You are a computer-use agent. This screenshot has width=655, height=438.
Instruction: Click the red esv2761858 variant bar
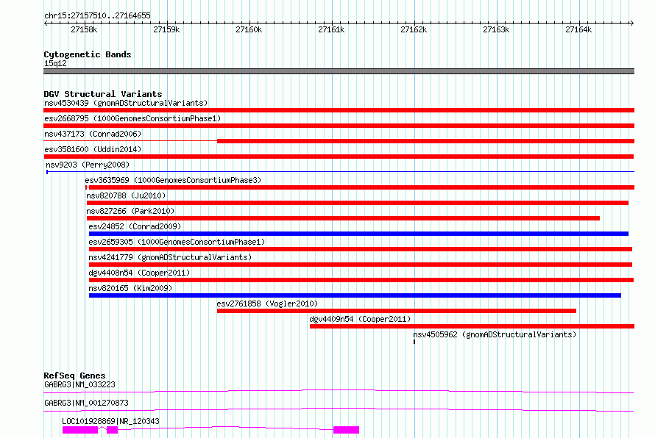click(x=397, y=311)
